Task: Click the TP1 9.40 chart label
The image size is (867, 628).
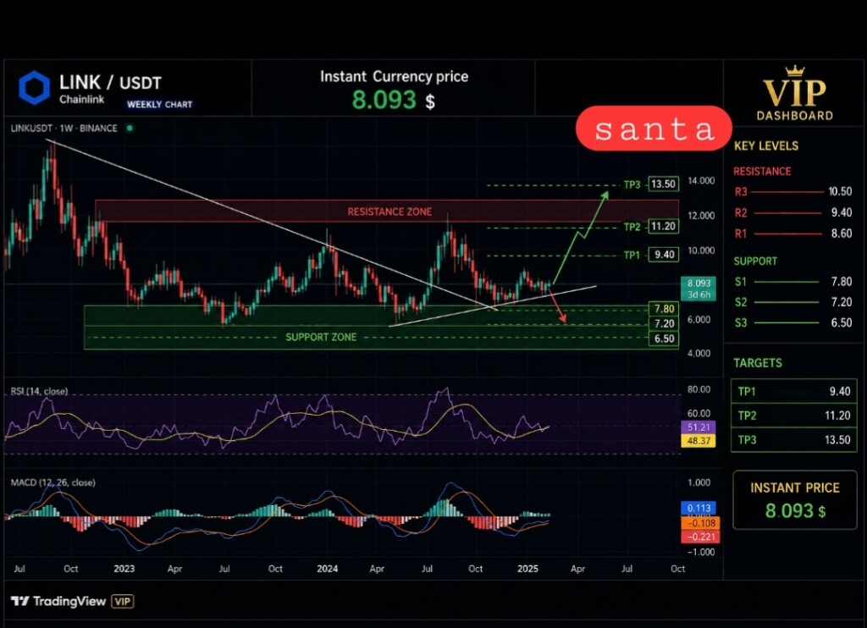Action: tap(650, 255)
